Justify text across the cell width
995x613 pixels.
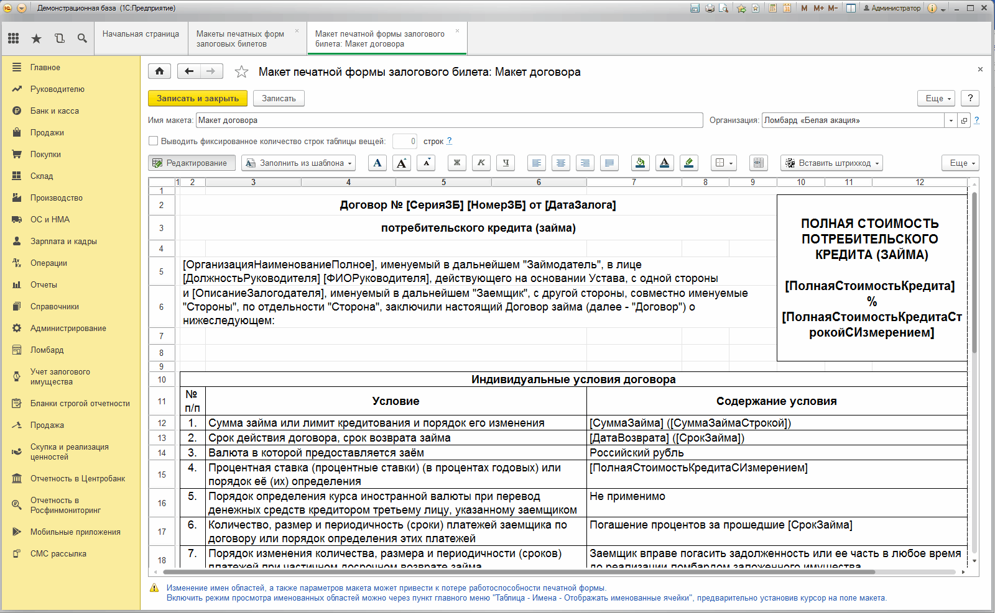(609, 163)
